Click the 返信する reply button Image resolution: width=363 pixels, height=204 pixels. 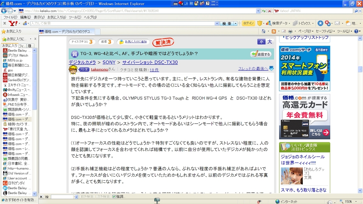[261, 54]
